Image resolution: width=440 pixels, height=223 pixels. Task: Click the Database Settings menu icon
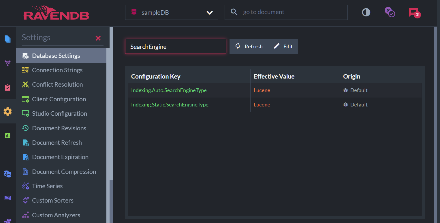tap(25, 56)
